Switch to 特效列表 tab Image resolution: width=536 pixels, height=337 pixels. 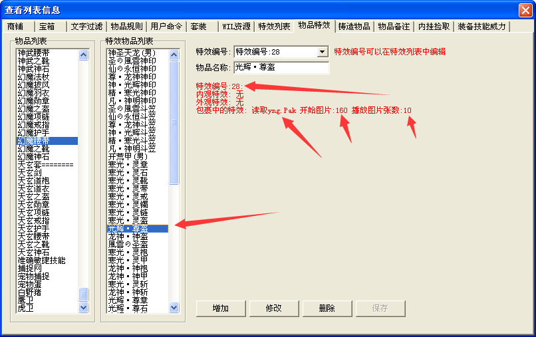pyautogui.click(x=274, y=27)
